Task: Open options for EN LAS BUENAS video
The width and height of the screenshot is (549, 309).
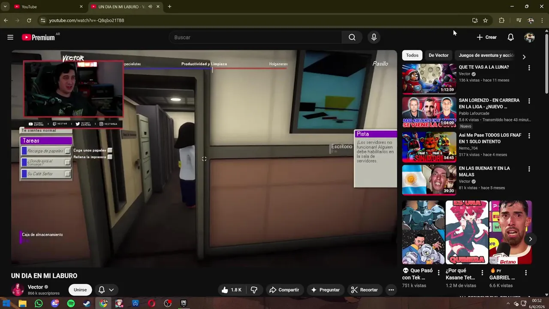Action: pos(529,169)
